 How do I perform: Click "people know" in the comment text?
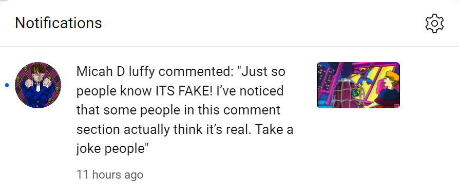pos(114,91)
